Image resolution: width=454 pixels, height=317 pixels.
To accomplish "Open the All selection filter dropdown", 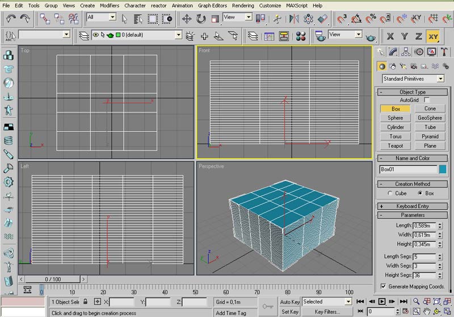I will (102, 17).
